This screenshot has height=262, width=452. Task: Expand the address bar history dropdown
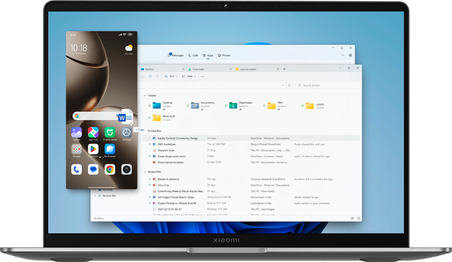click(283, 85)
